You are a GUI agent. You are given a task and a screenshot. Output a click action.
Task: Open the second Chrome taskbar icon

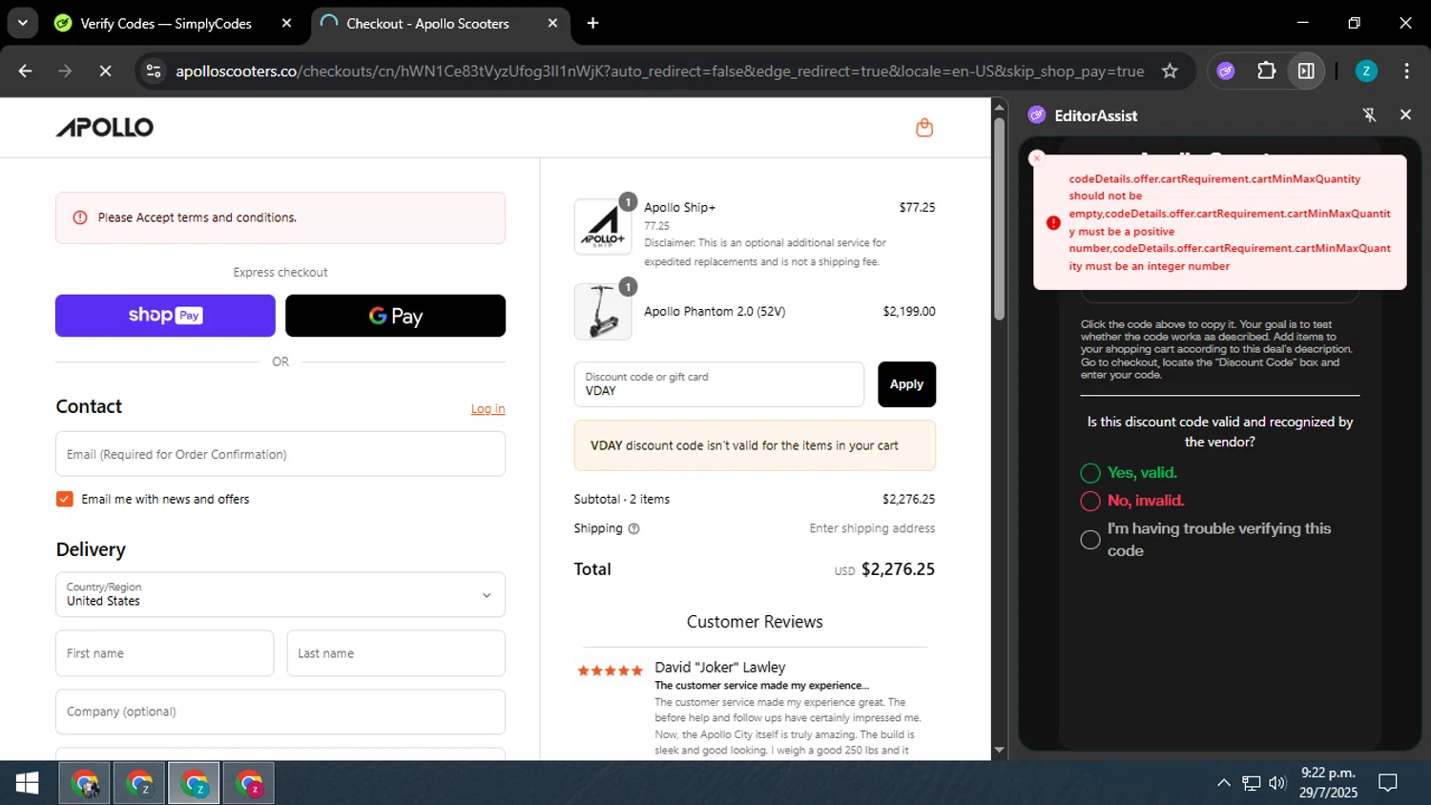139,783
